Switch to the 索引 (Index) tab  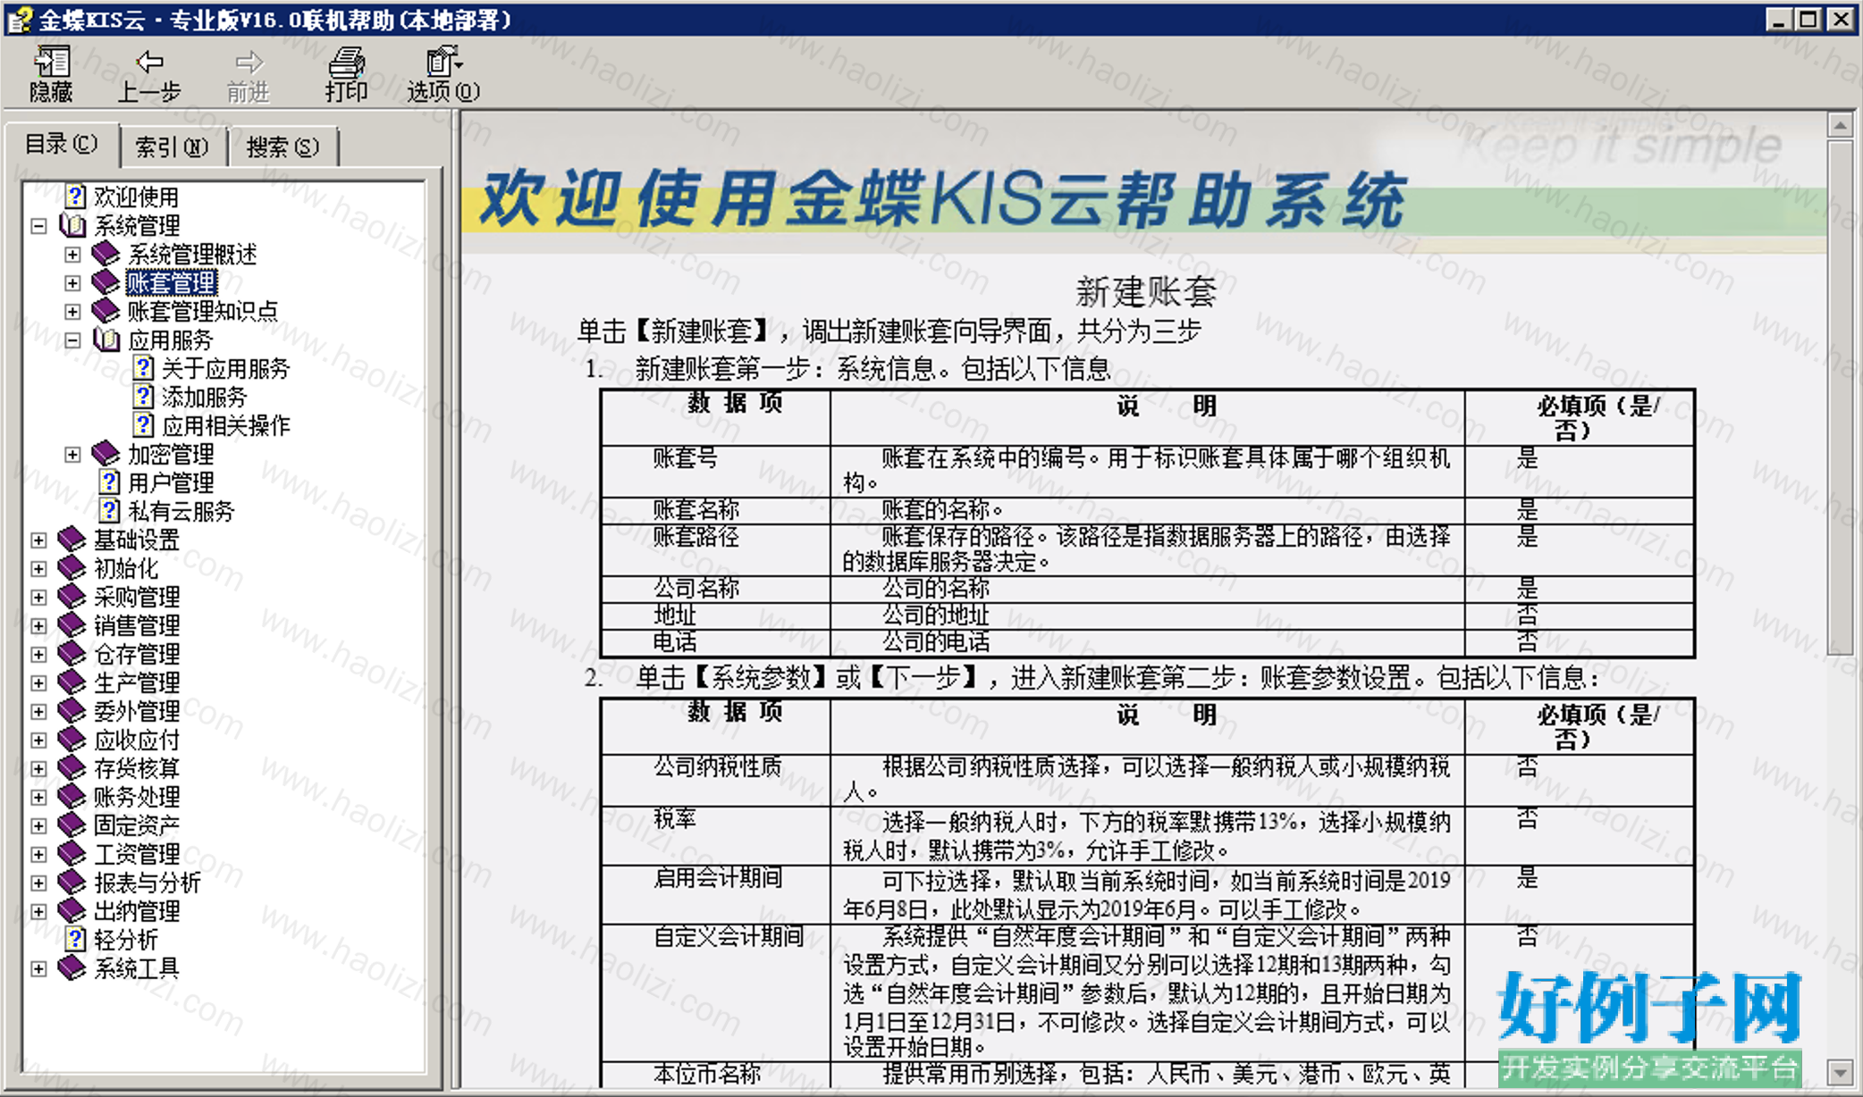(x=172, y=147)
